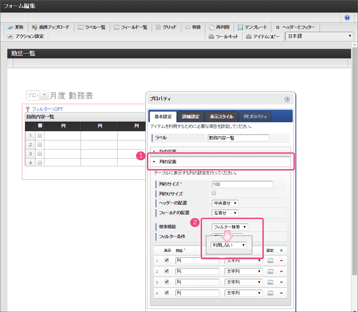The image size is (358, 312).
Task: Click the 更新 toolbar icon
Action: coord(15,27)
